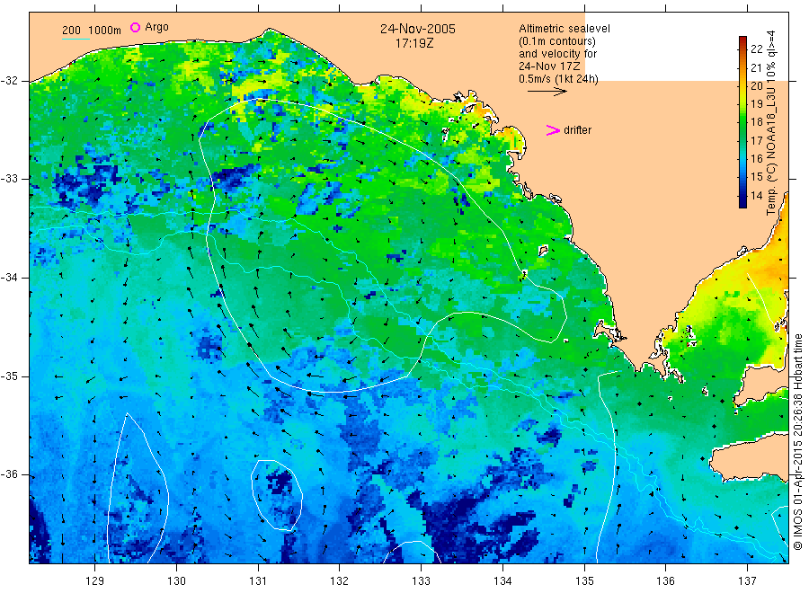
Task: Click the 22 label on temperature scale
Action: pyautogui.click(x=756, y=49)
